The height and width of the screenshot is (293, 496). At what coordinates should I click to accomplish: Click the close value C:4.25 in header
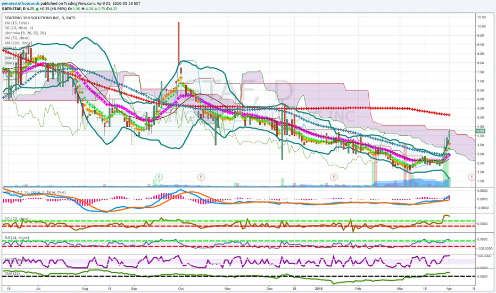pyautogui.click(x=112, y=9)
